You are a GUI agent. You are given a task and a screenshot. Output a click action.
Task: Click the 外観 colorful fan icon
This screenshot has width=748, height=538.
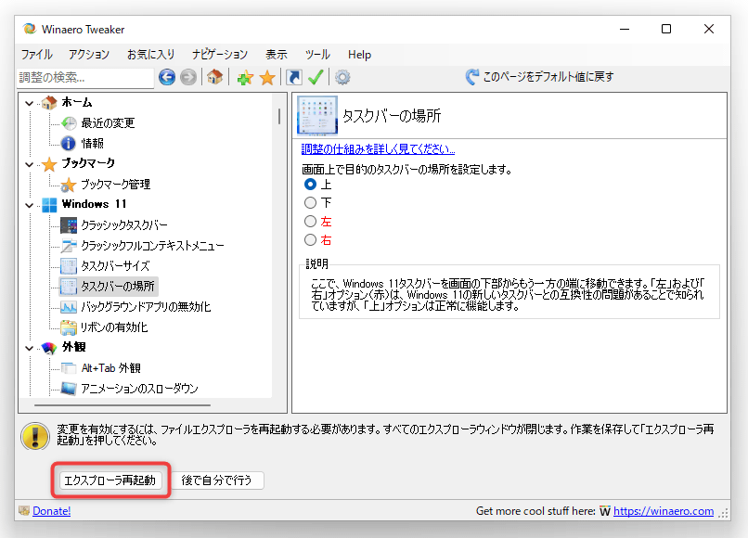[x=49, y=348]
